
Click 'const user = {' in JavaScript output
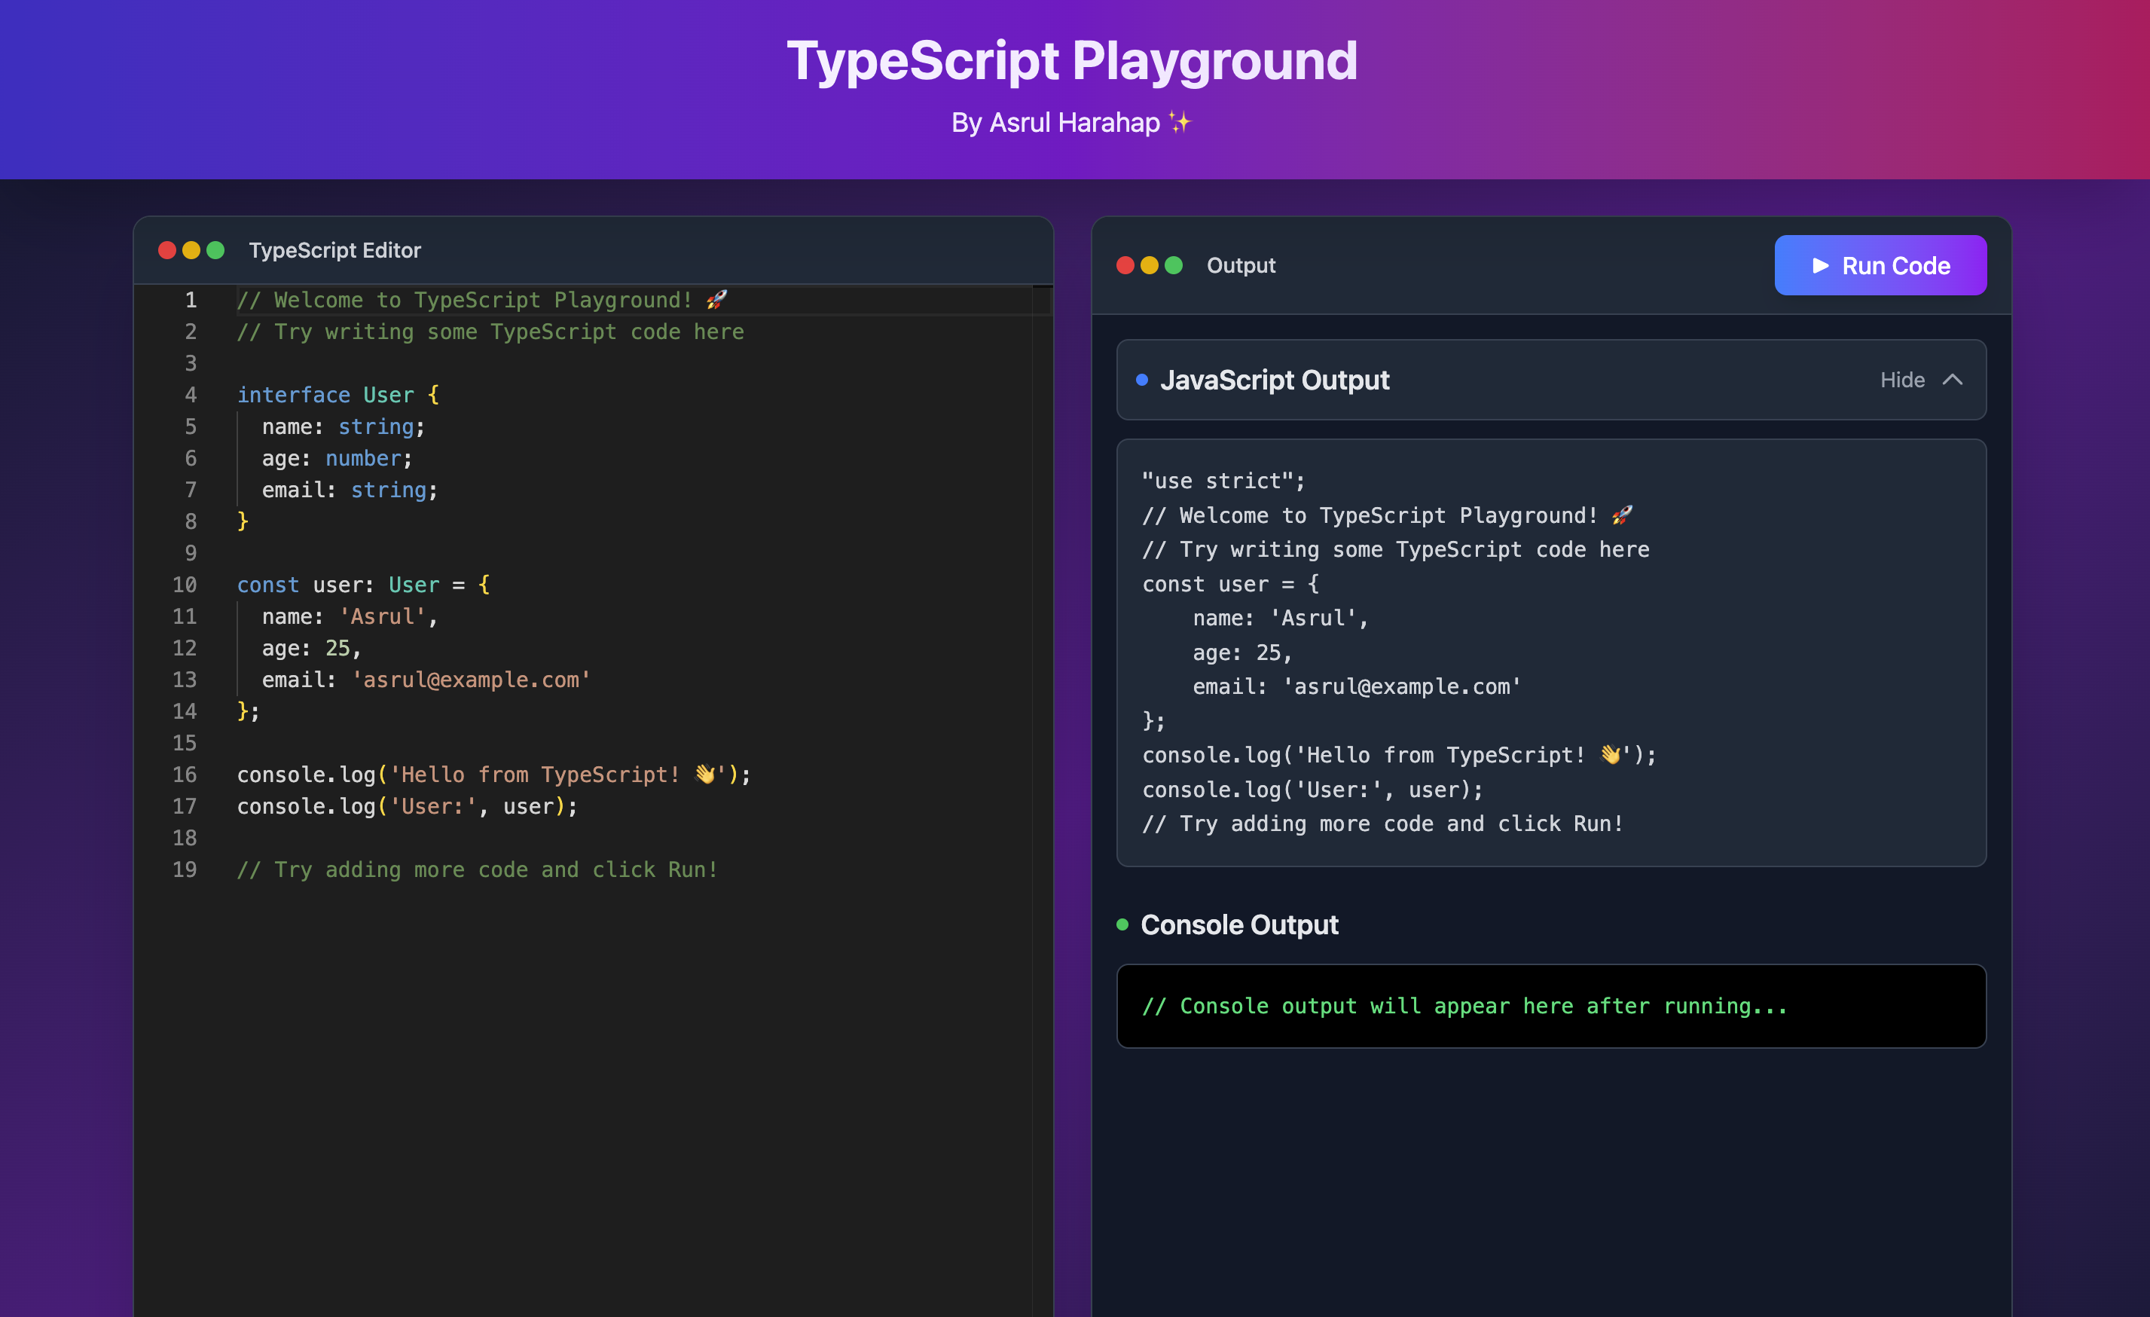pos(1230,584)
